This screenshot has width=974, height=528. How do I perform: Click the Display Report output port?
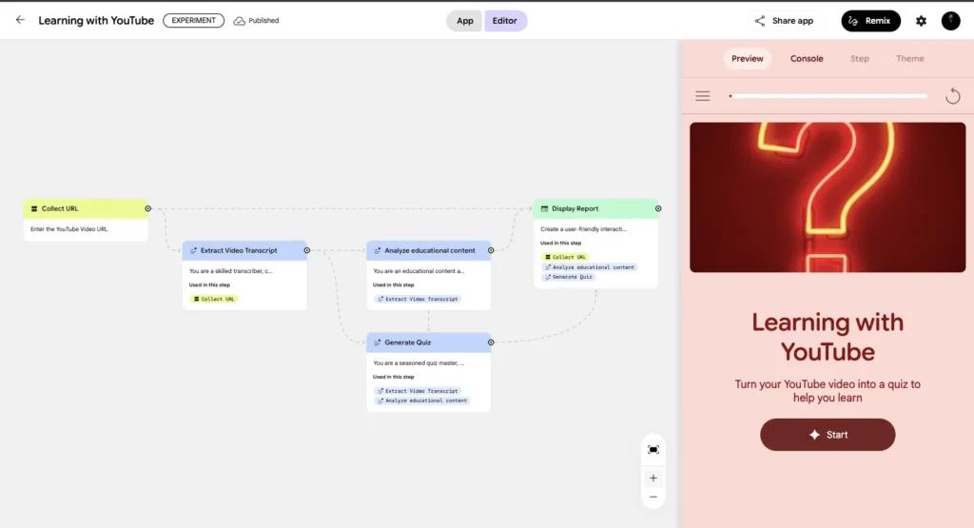coord(658,208)
